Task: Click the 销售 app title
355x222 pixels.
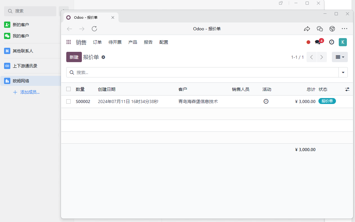Action: click(x=81, y=42)
